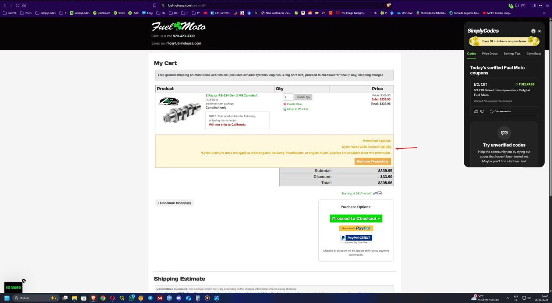Open the Knoji bookmark
Screen dimensions: 552x303
pyautogui.click(x=147, y=13)
